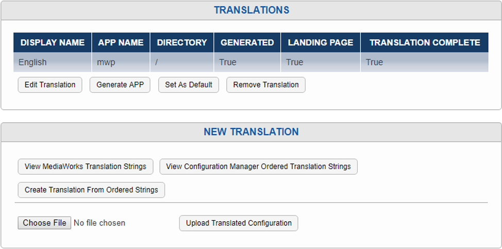502x249 pixels.
Task: Click the GENERATED column header
Action: click(x=247, y=43)
